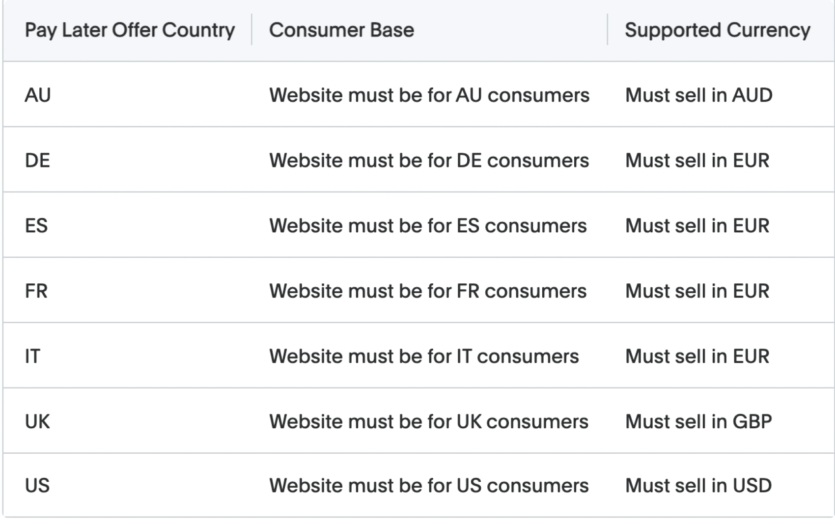
Task: Click 'Website must be for AU consumers'
Action: coord(429,95)
